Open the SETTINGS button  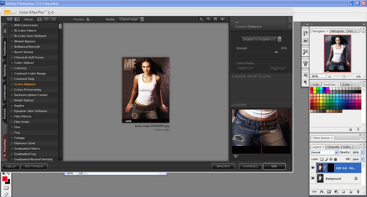[x=34, y=166]
